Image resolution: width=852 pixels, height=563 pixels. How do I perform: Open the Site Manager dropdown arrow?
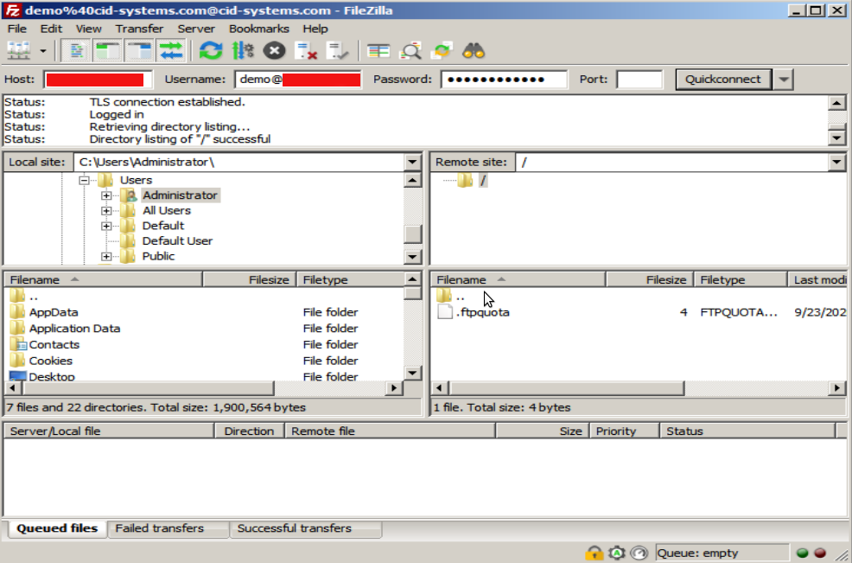point(43,51)
